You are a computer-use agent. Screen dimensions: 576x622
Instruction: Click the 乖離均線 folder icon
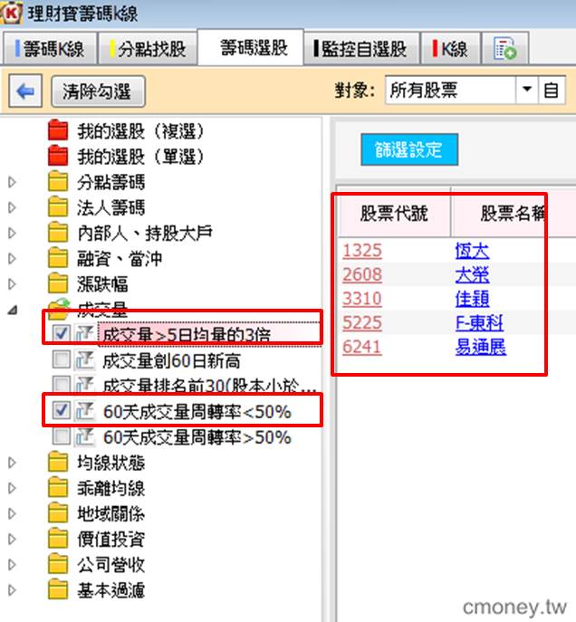(x=58, y=488)
